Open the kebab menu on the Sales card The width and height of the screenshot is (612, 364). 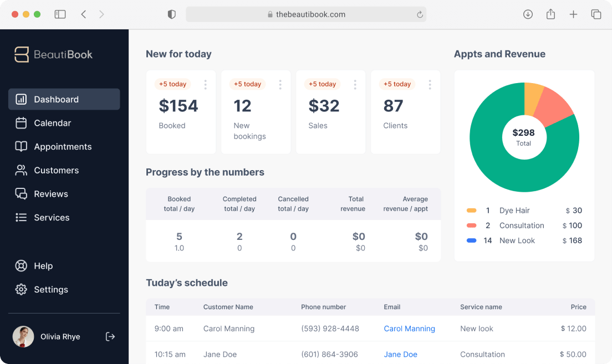click(x=355, y=84)
